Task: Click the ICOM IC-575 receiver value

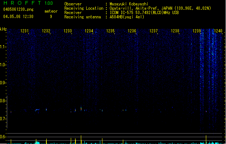Action: [144, 13]
